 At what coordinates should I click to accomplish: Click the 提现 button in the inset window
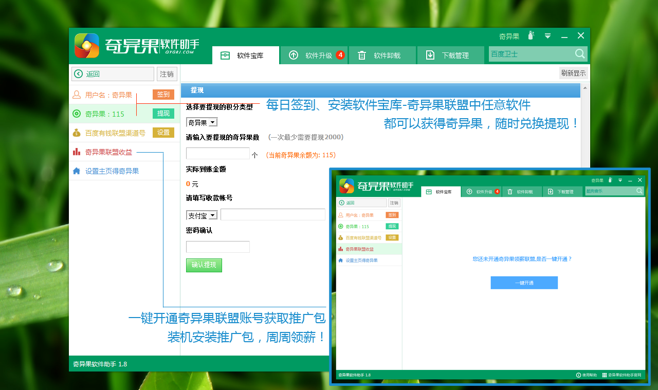392,226
